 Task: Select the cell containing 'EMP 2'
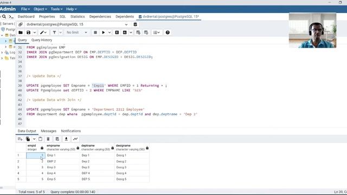tap(63, 161)
